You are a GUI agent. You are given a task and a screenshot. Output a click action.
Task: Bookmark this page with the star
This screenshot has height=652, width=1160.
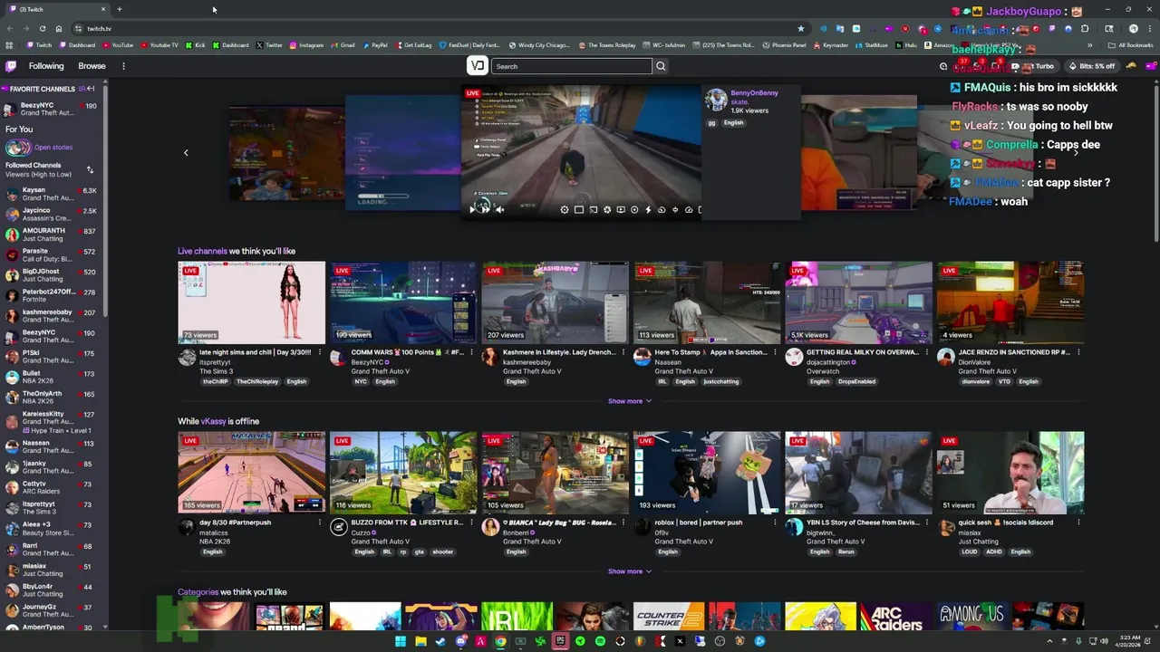coord(800,28)
